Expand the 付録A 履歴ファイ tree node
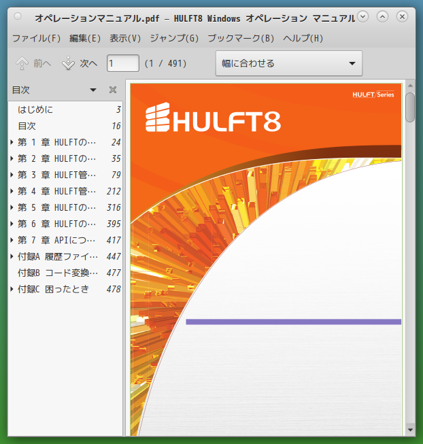This screenshot has height=444, width=423. (12, 256)
